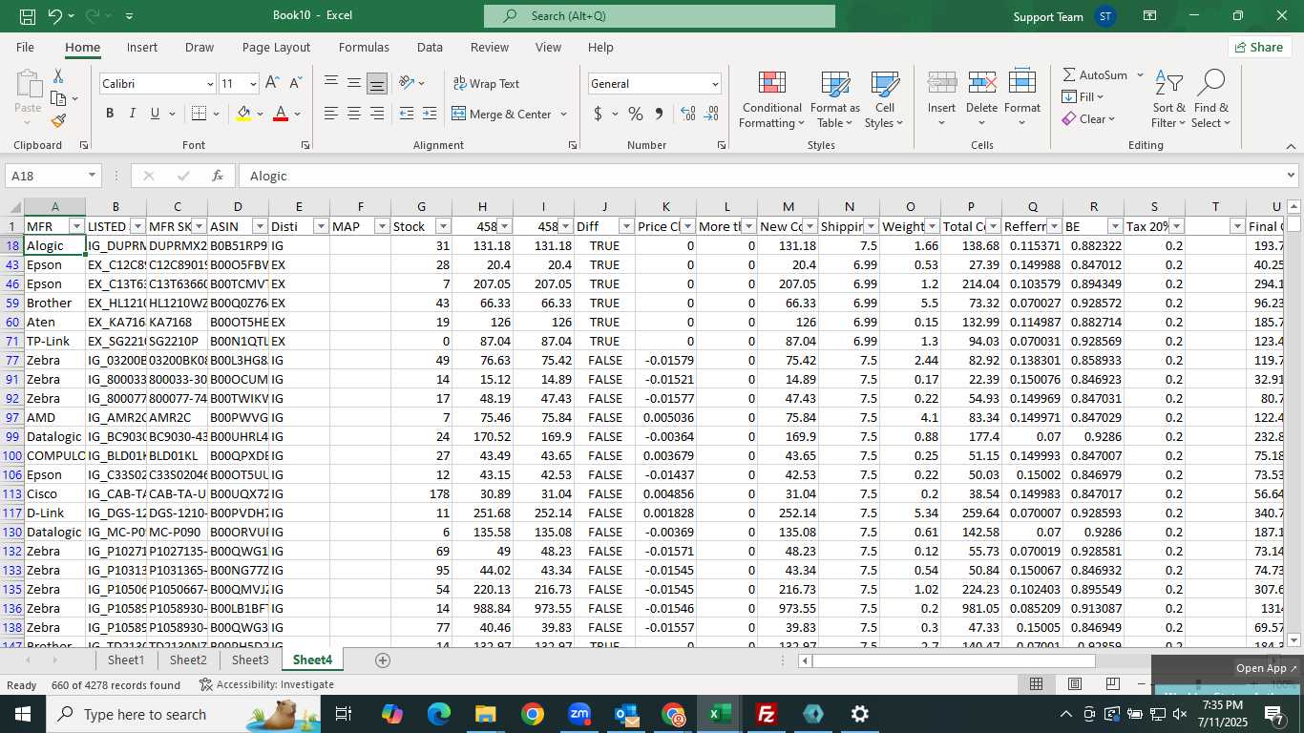
Task: Expand the formula bar
Action: pyautogui.click(x=1291, y=176)
